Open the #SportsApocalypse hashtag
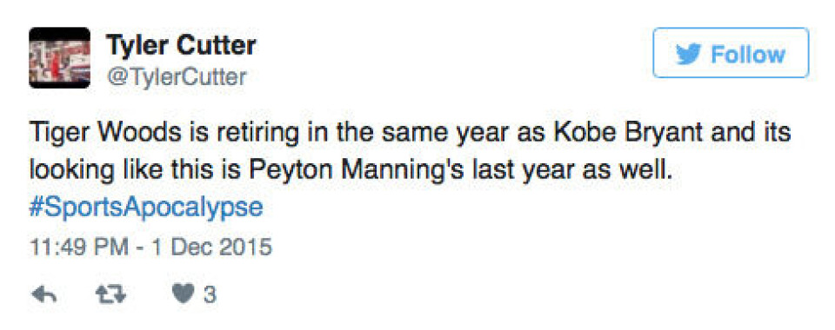Image resolution: width=835 pixels, height=330 pixels. click(x=146, y=208)
